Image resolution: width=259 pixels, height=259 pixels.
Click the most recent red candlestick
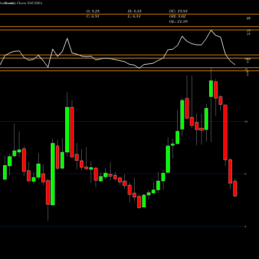(x=235, y=189)
